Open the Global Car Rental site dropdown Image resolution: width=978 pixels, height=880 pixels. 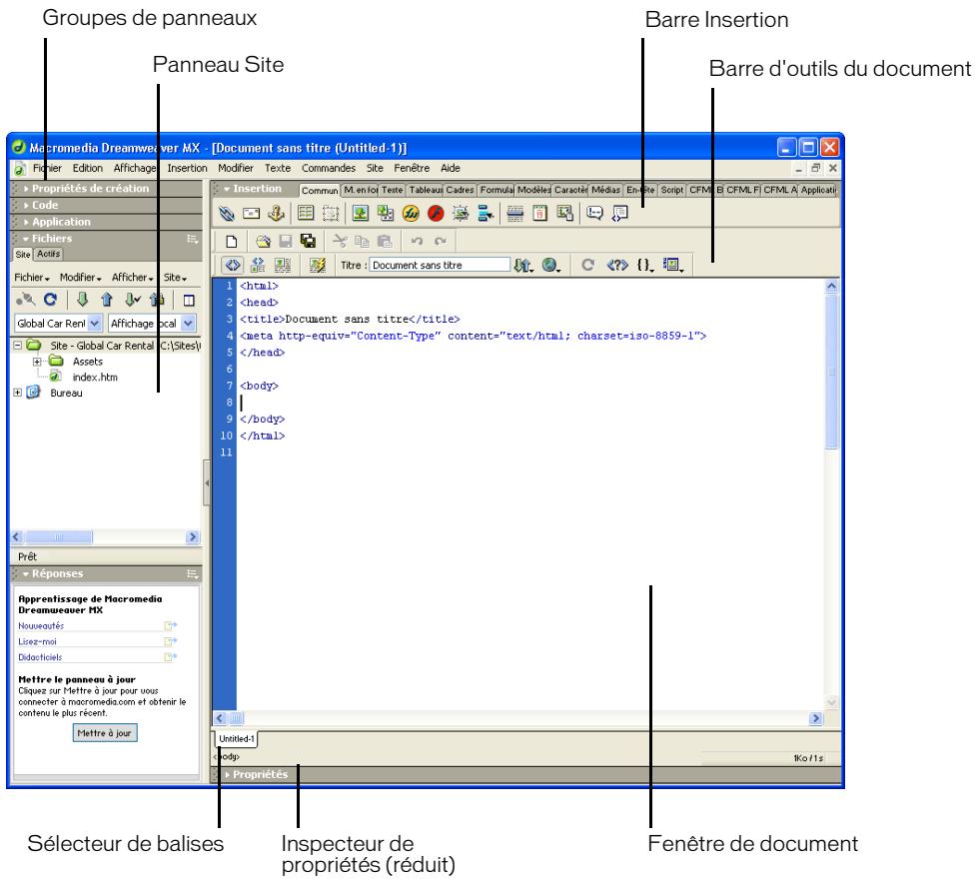coord(94,323)
